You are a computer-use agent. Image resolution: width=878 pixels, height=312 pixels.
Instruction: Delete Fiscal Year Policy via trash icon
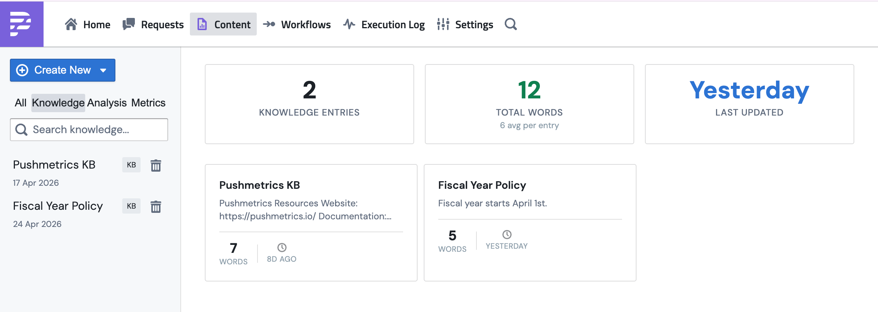point(156,207)
